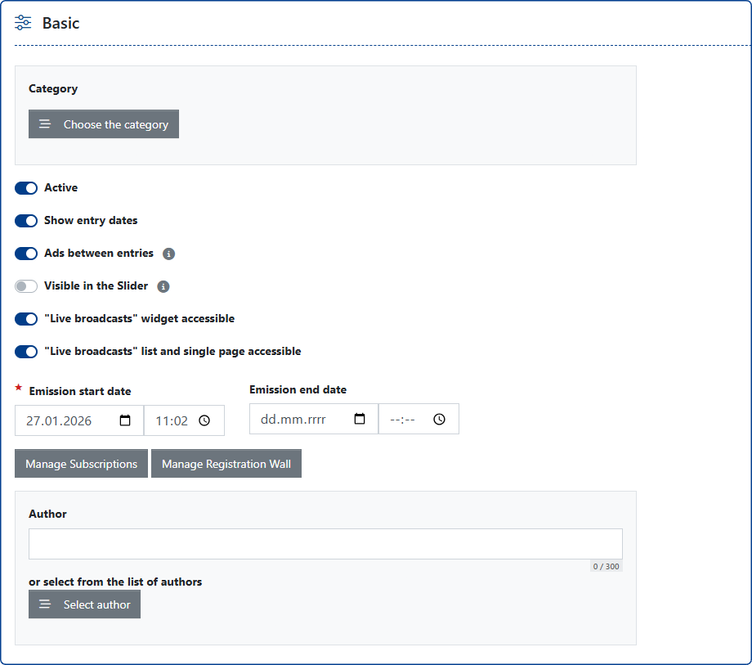The width and height of the screenshot is (752, 665).
Task: Open calendar picker for Emission start date
Action: [125, 420]
